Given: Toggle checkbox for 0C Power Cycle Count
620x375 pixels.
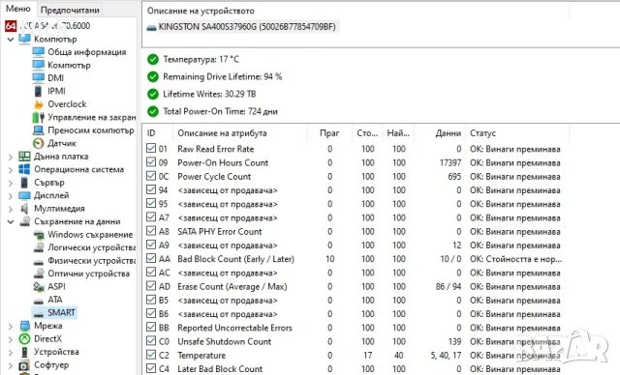Looking at the screenshot, I should (x=151, y=176).
